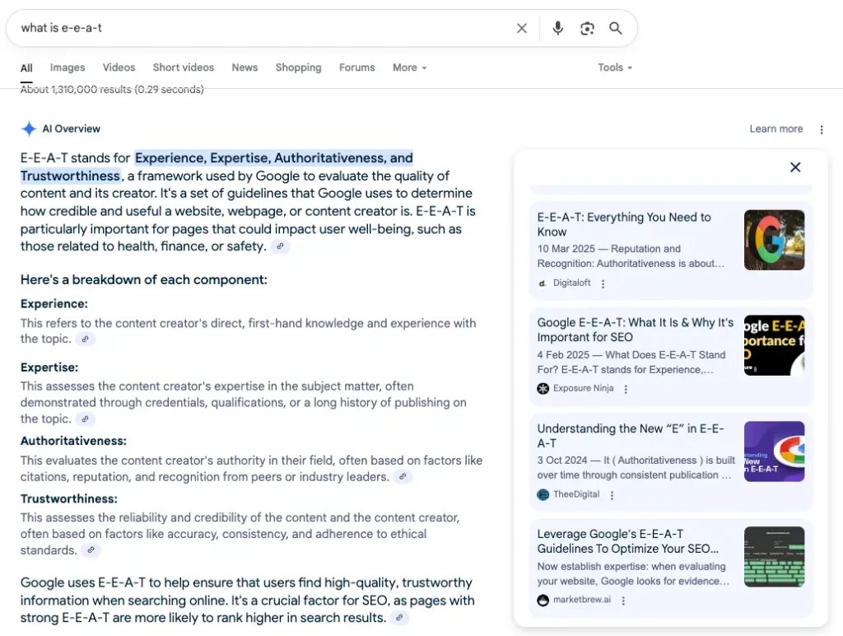This screenshot has width=843, height=636.
Task: Click the highlighted 'Experience, Expertise, Authoritativeness, and' text
Action: tap(273, 158)
